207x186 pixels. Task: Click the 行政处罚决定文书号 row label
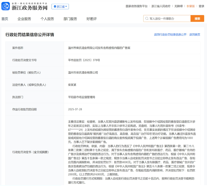click(25, 60)
